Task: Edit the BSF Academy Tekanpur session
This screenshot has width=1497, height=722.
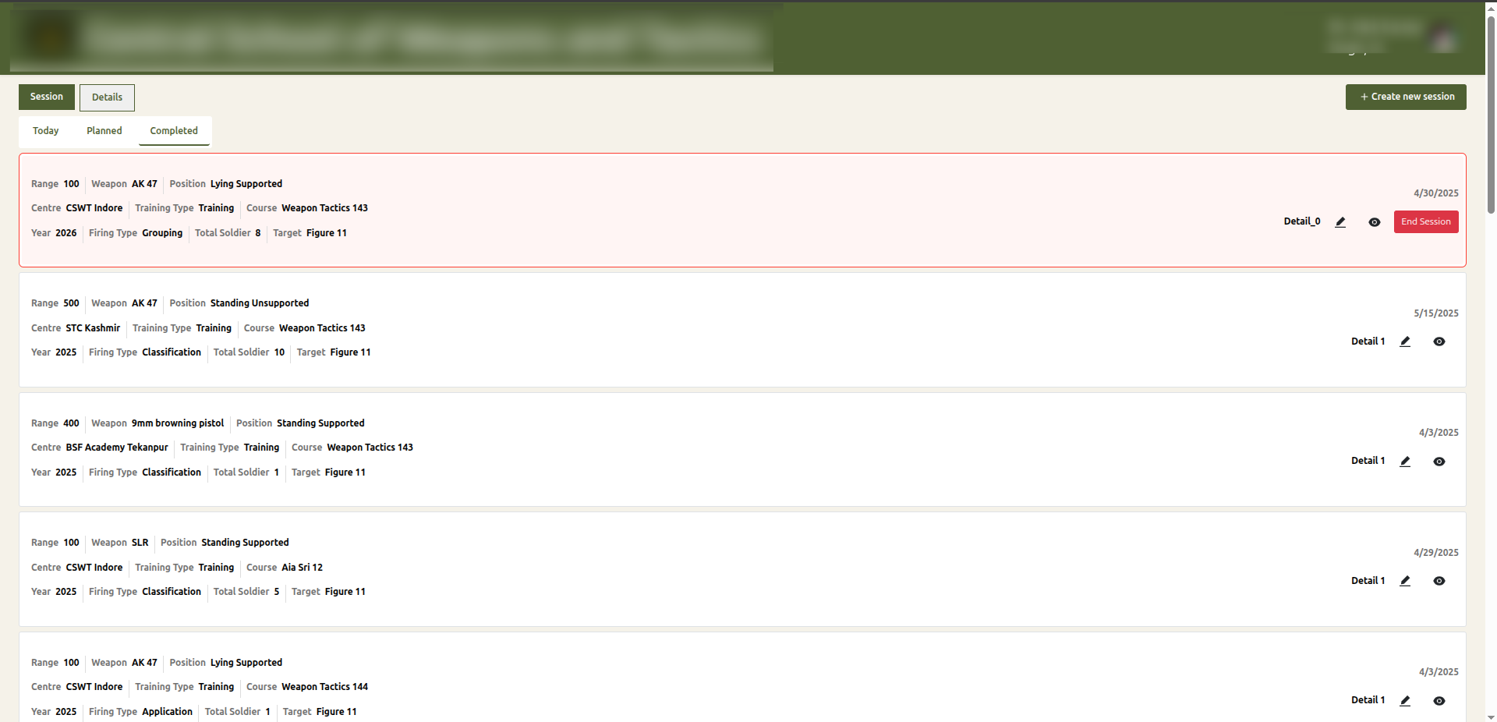Action: coord(1405,462)
